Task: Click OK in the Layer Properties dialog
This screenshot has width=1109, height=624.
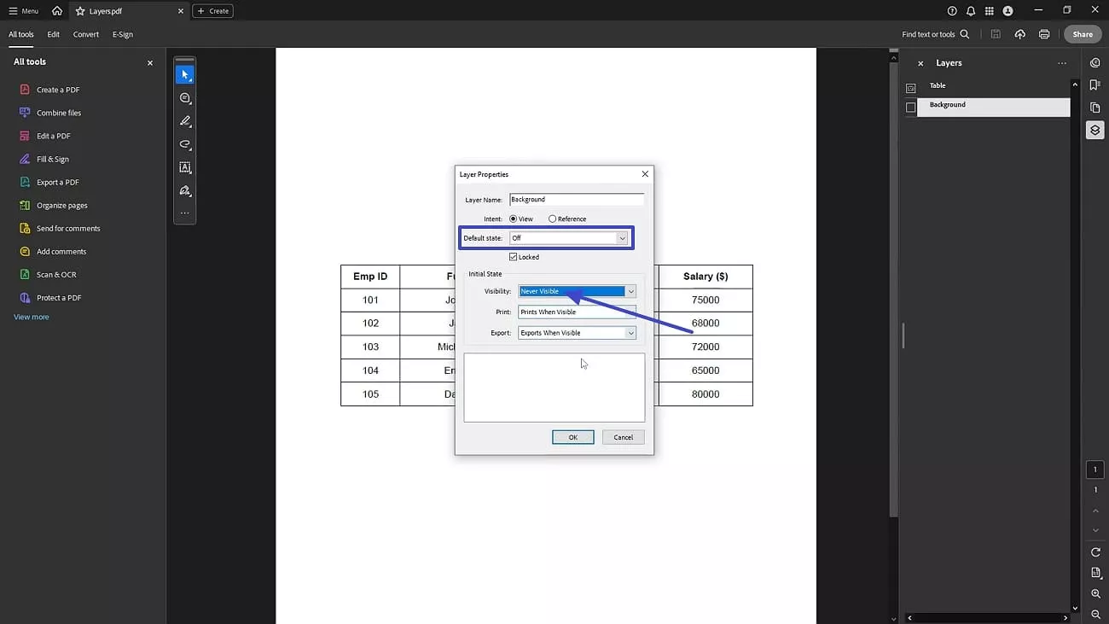Action: [572, 436]
